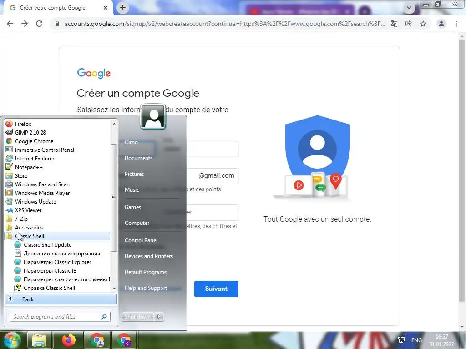The image size is (466, 349).
Task: Open the Translate this page icon
Action: 394,24
